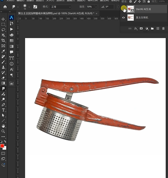168x178 pixels.
Task: Select the Zoom tool
Action: pos(3,131)
